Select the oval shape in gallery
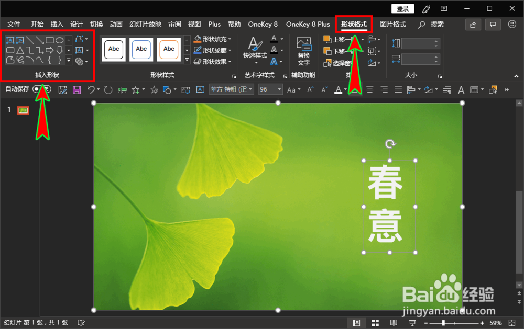 point(60,40)
